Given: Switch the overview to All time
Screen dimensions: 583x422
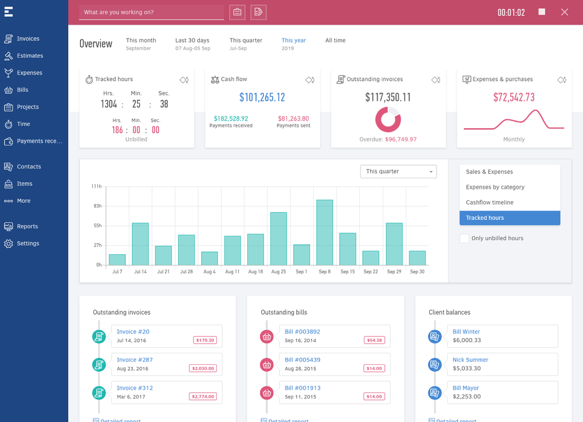Looking at the screenshot, I should tap(335, 40).
